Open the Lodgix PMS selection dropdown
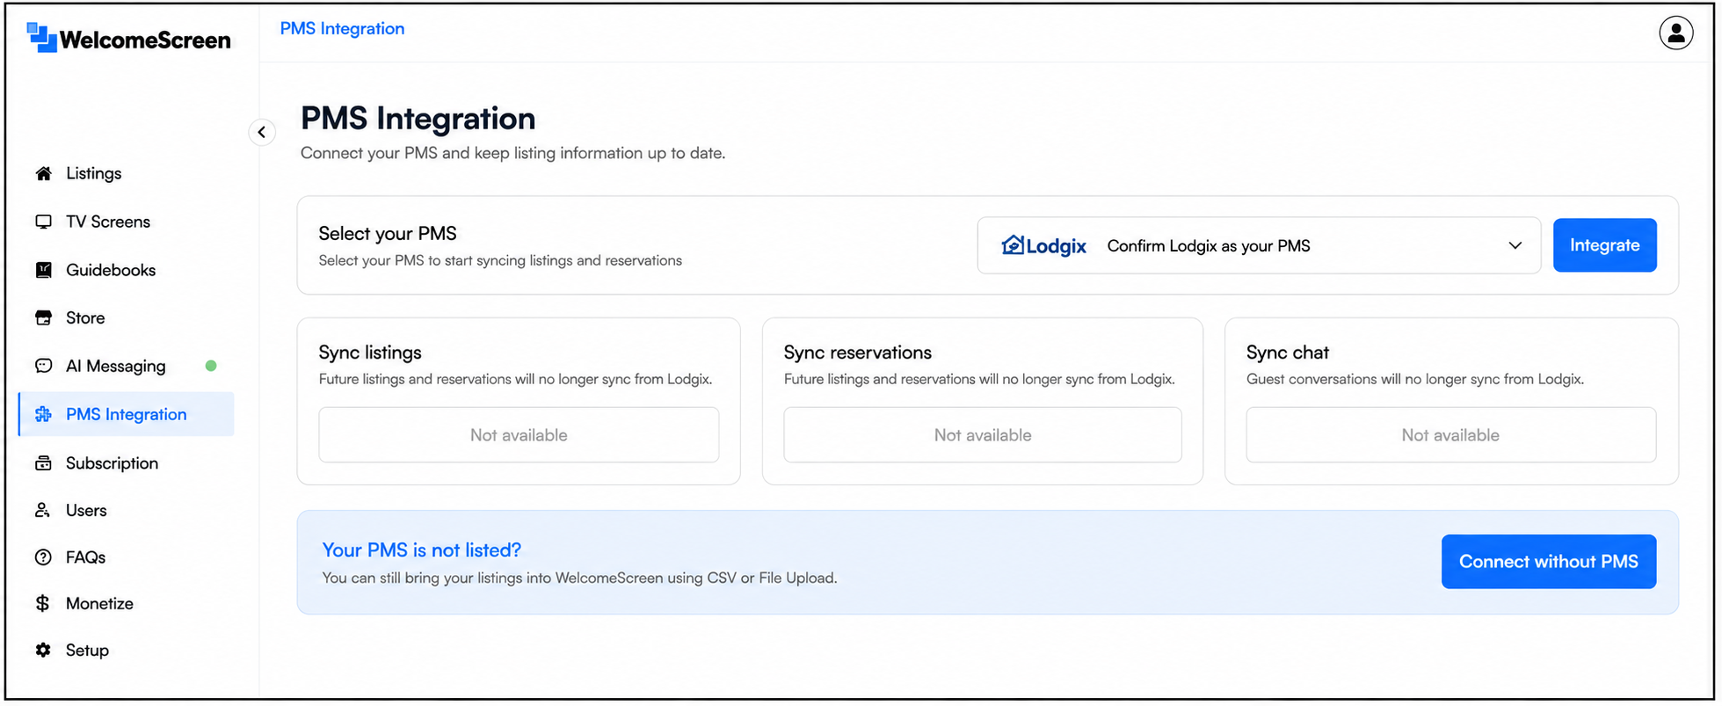This screenshot has width=1722, height=706. tap(1259, 245)
